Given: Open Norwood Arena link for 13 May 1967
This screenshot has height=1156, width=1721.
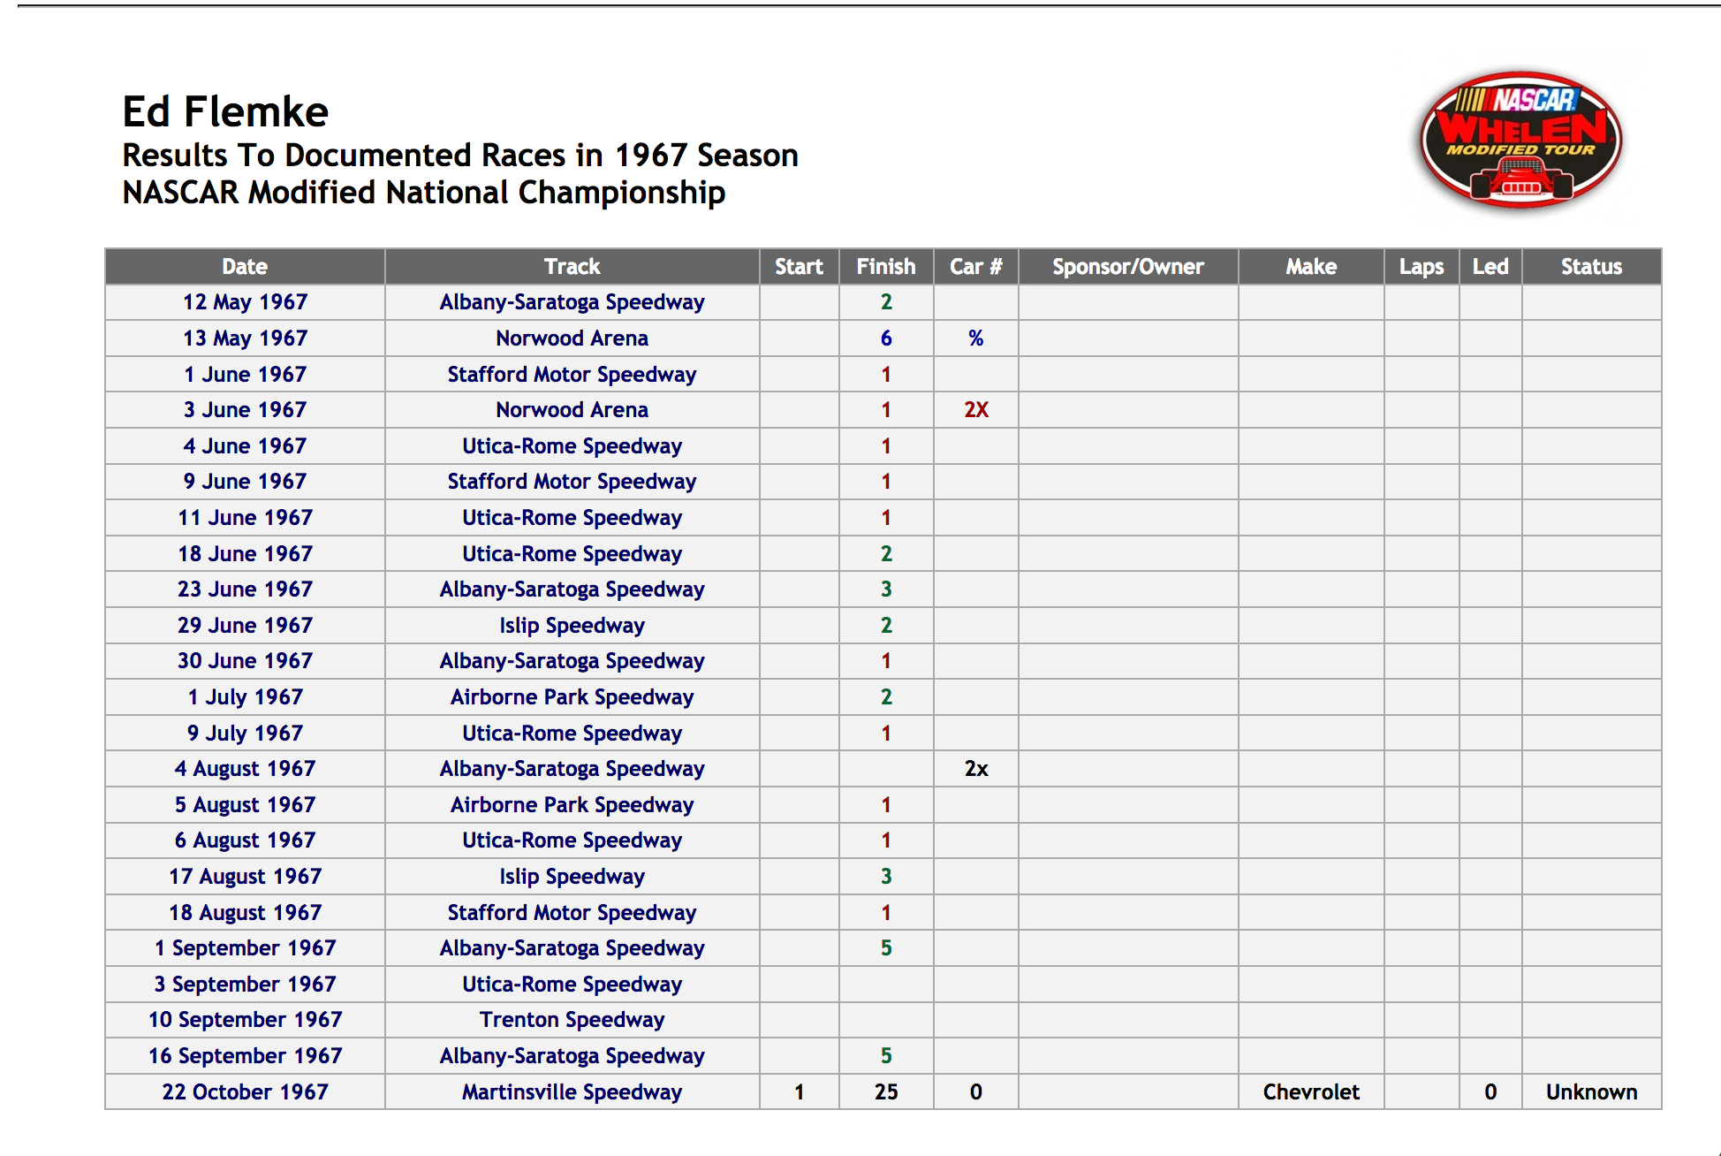Looking at the screenshot, I should point(572,338).
